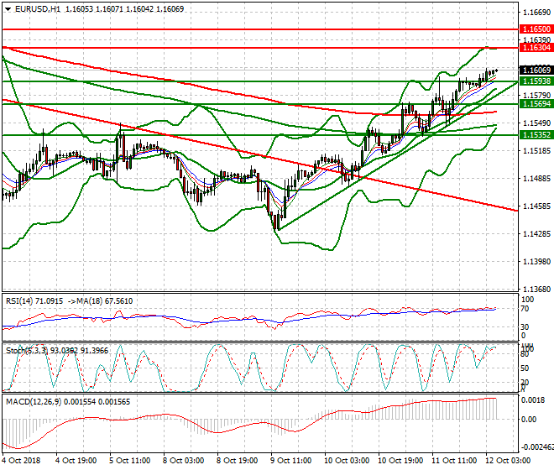Click the red 1.16304 resistance label

[x=536, y=48]
